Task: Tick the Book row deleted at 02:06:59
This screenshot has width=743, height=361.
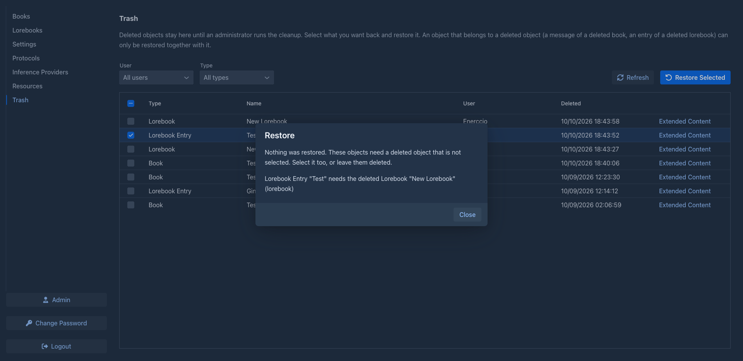Action: click(x=131, y=205)
